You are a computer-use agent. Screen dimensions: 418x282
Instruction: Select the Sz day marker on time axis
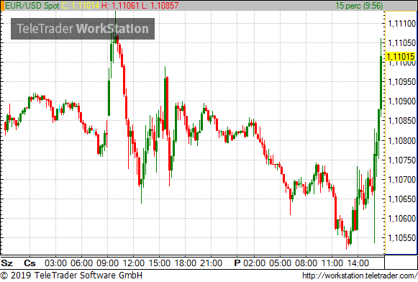pos(7,263)
